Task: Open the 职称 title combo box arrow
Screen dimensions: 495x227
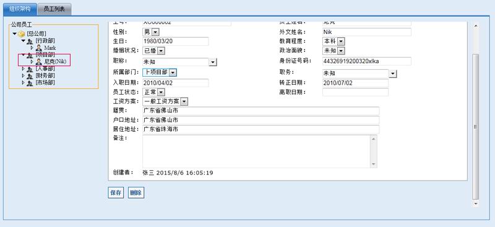Action: (213, 62)
